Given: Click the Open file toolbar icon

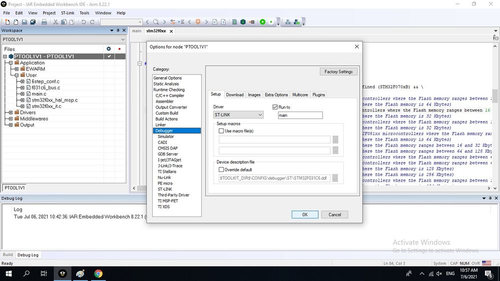Looking at the screenshot, I should coord(16,22).
